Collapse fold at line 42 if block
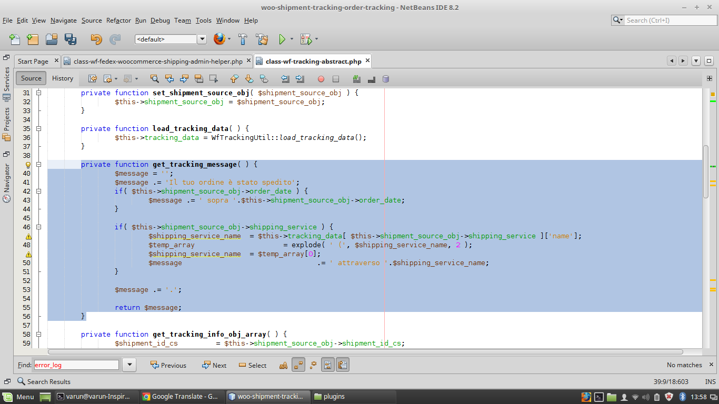Image resolution: width=719 pixels, height=404 pixels. click(39, 191)
